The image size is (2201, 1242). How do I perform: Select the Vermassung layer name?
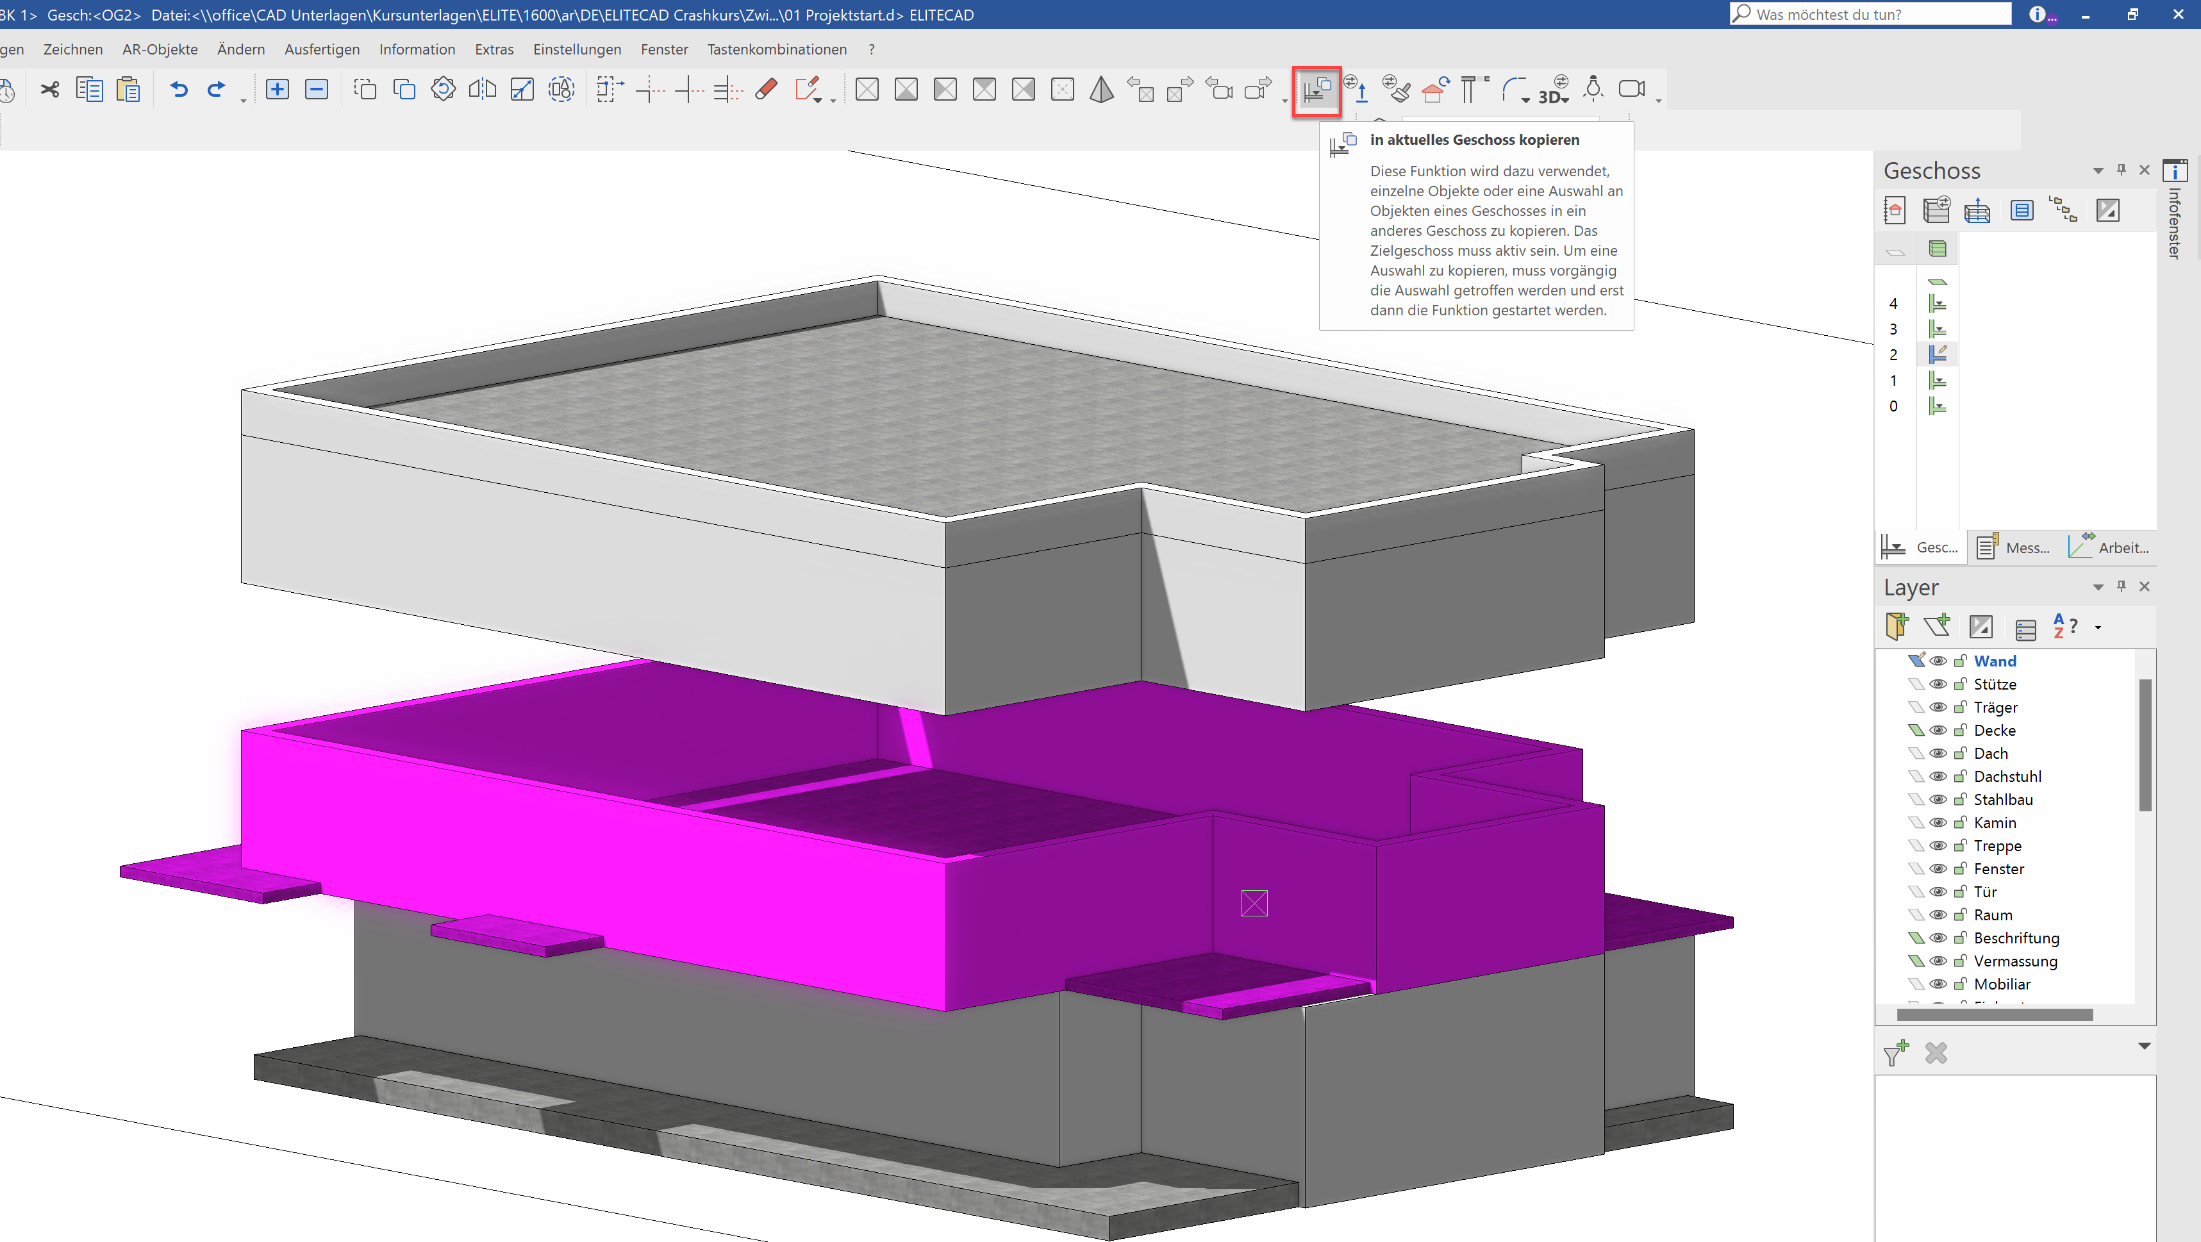[x=2016, y=961]
